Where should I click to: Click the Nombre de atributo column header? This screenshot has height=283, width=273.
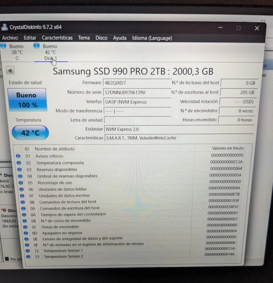55,149
